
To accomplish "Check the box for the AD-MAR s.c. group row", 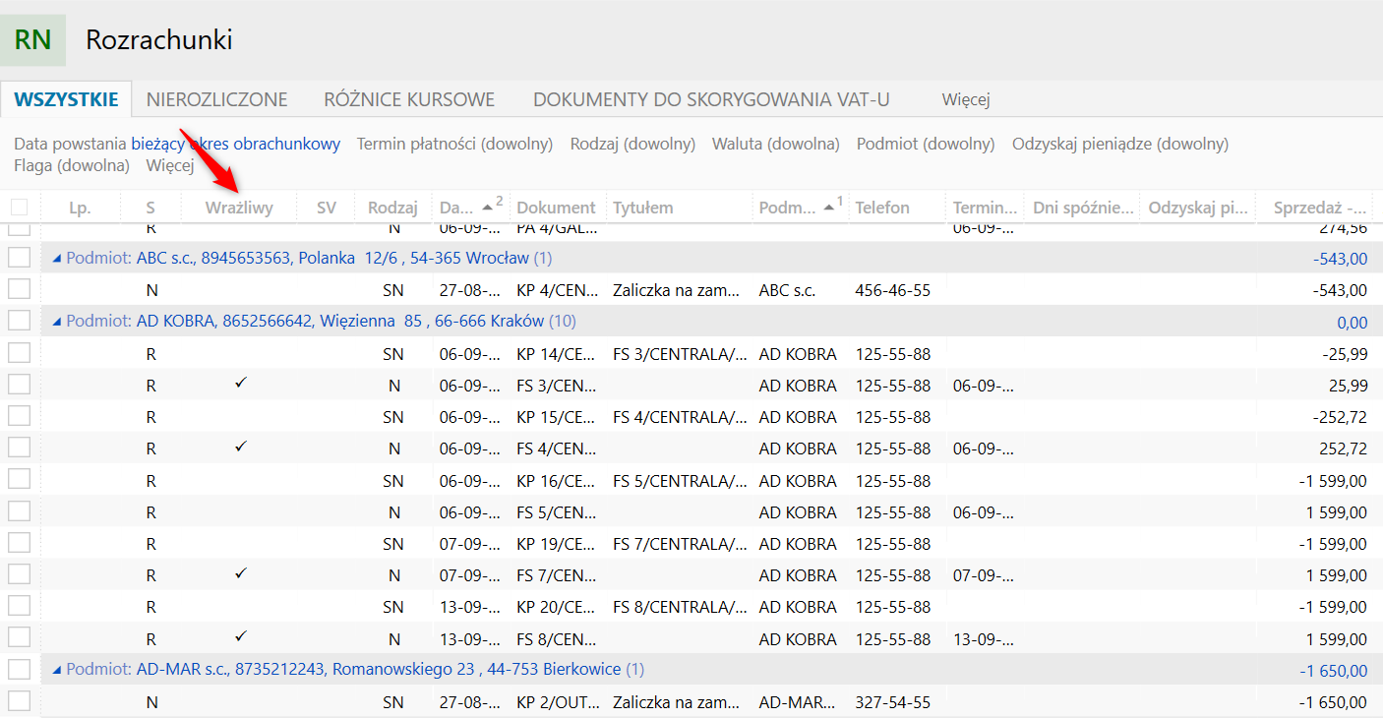I will coord(19,669).
